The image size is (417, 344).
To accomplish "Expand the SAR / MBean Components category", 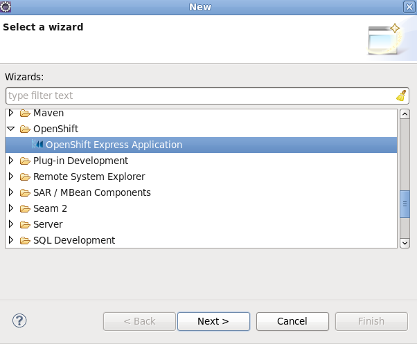I will pyautogui.click(x=11, y=192).
